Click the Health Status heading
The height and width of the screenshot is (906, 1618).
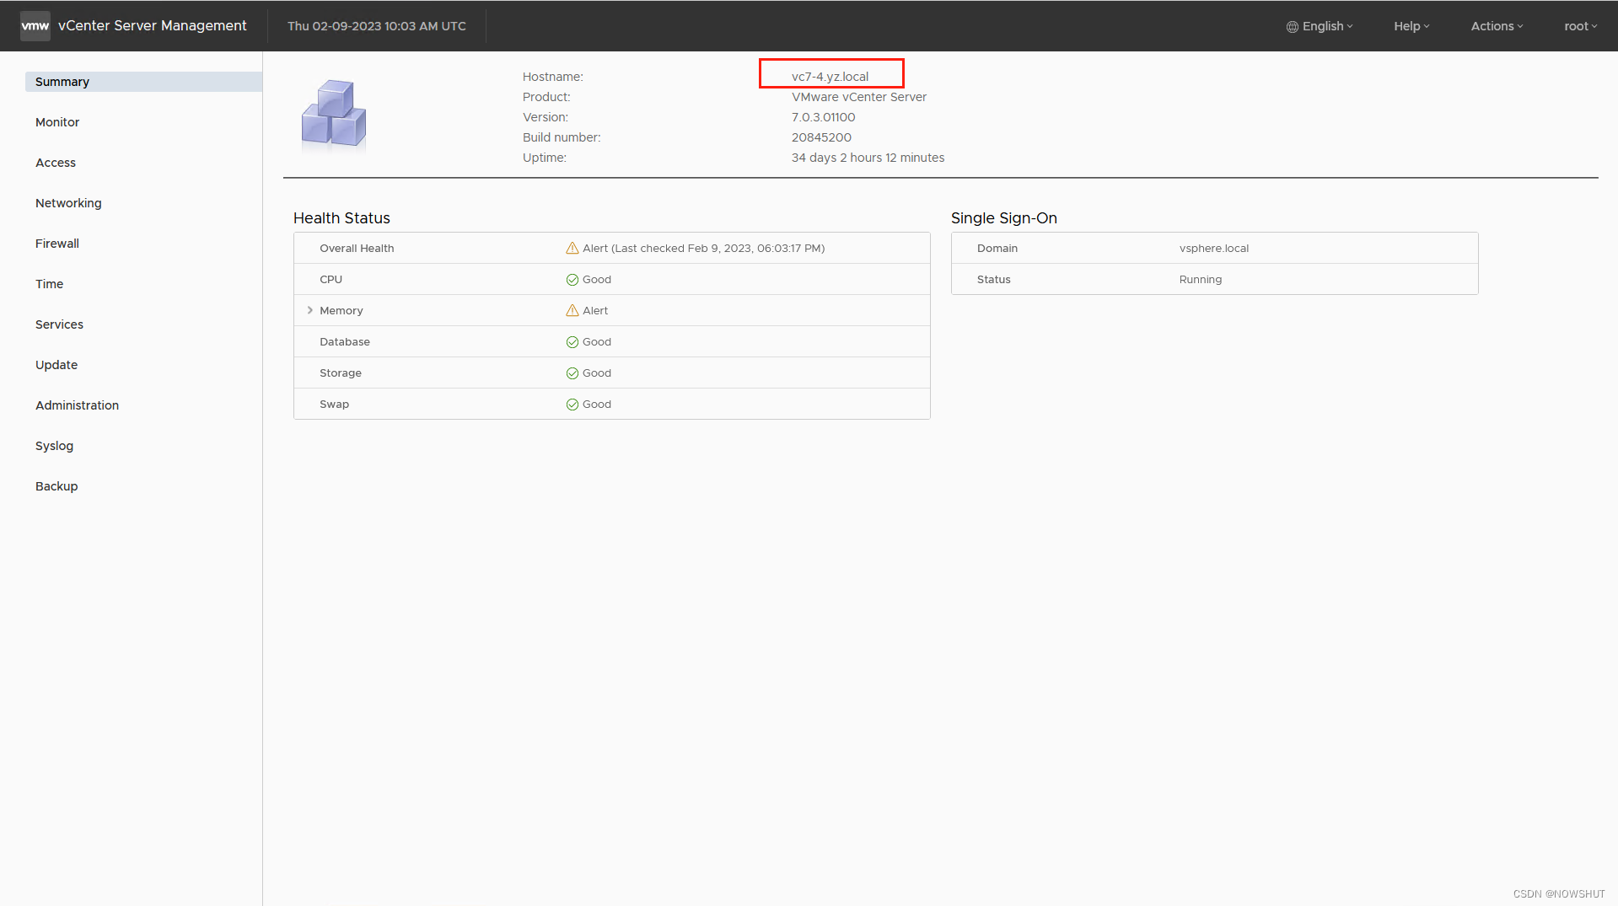pyautogui.click(x=341, y=218)
